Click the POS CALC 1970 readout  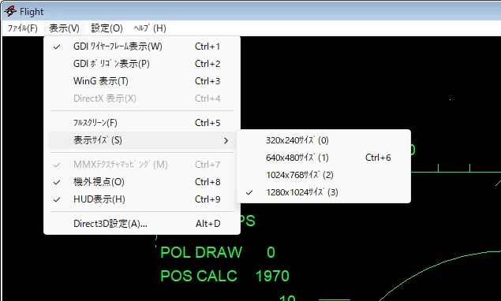(x=225, y=276)
